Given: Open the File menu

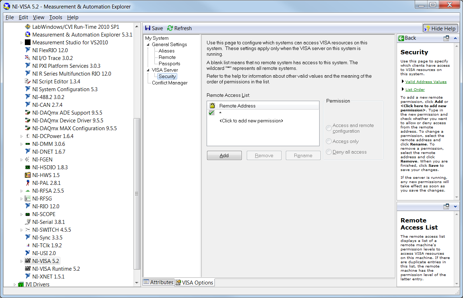Looking at the screenshot, I should (10, 17).
